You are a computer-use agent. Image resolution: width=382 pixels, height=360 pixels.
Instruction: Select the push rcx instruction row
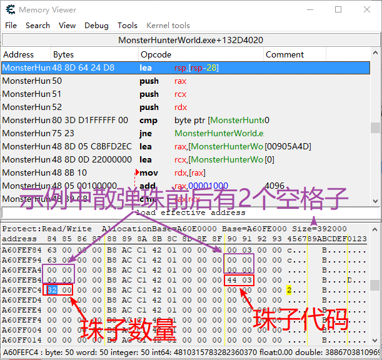(x=186, y=94)
